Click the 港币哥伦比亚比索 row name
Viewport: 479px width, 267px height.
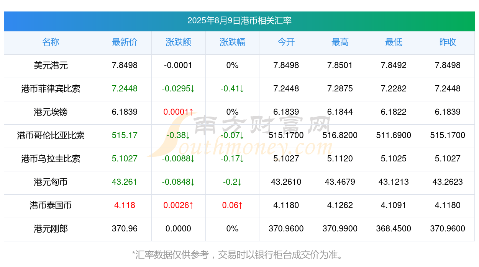pos(51,135)
